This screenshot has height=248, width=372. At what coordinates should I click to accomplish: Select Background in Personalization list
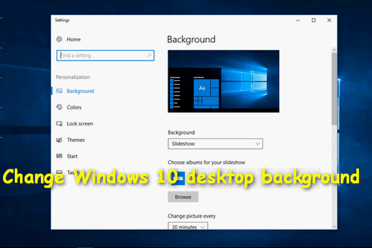80,91
